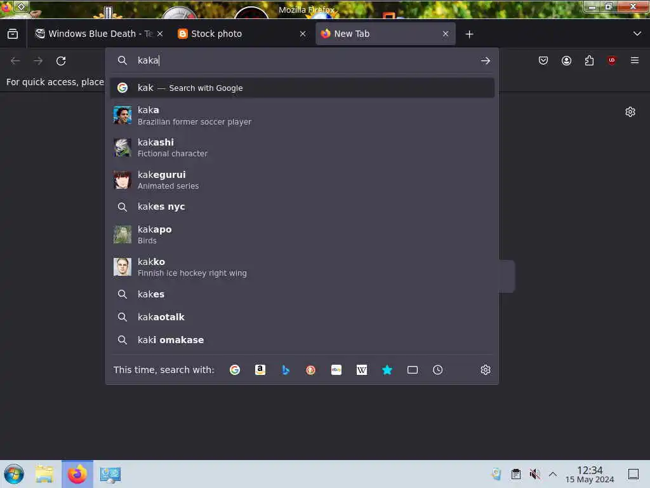The image size is (650, 488).
Task: Close the Stock photo tab
Action: point(303,34)
